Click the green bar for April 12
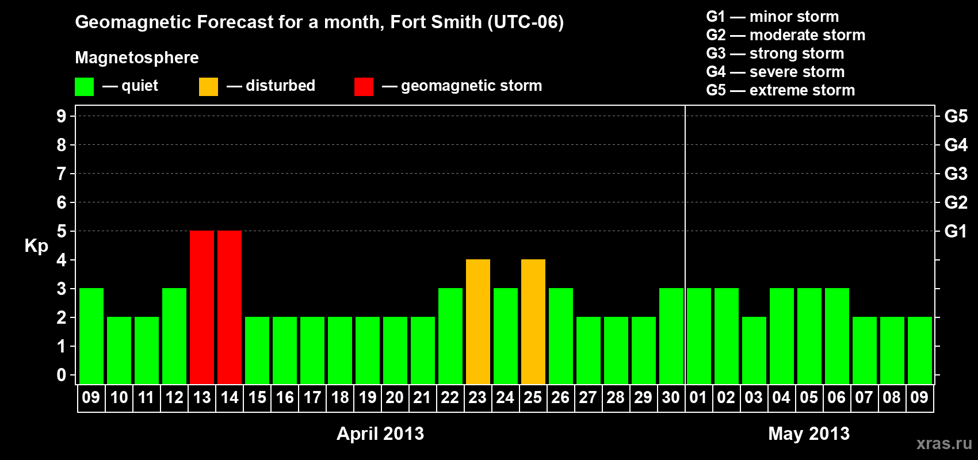 click(174, 336)
